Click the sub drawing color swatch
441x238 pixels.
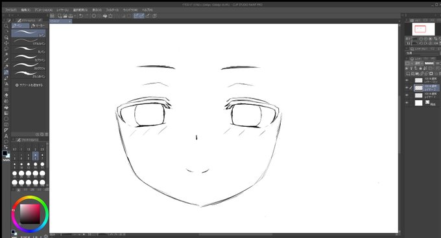(8, 156)
